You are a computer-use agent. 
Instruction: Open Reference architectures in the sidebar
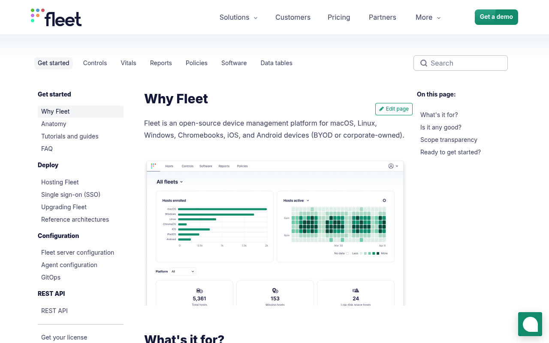(75, 220)
